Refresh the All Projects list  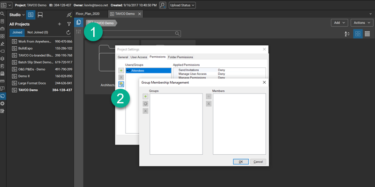68,32
